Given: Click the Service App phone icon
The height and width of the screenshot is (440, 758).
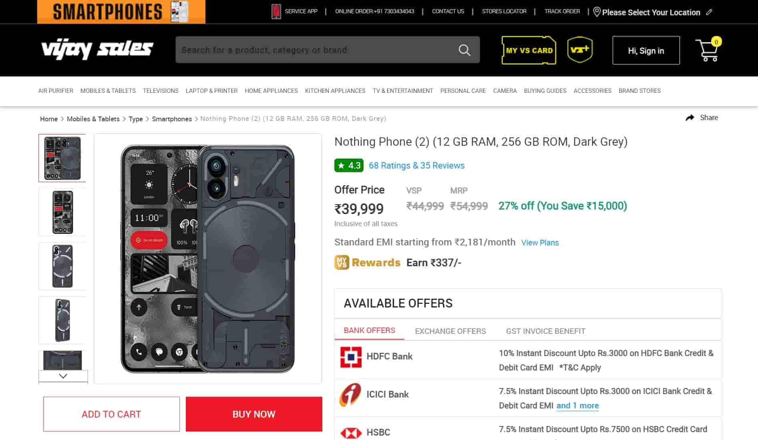Looking at the screenshot, I should (276, 12).
